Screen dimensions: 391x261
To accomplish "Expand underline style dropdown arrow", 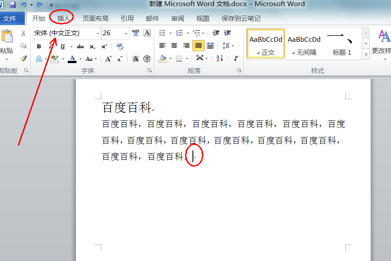I will (x=71, y=47).
